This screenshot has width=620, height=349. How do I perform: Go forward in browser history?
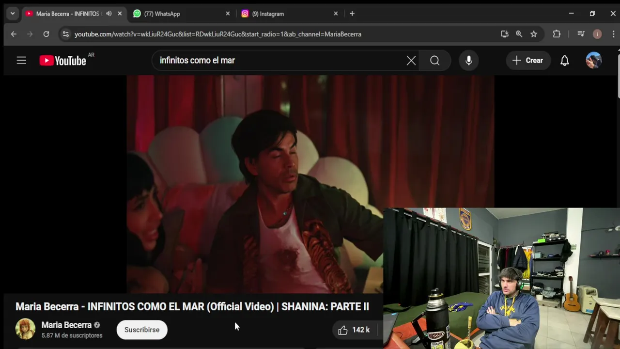pos(30,34)
